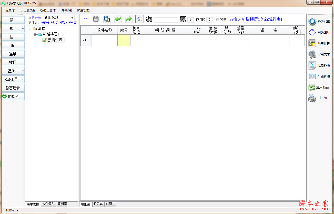This screenshot has height=214, width=334.
Task: Export table via 导出Excel icon
Action: click(x=312, y=88)
